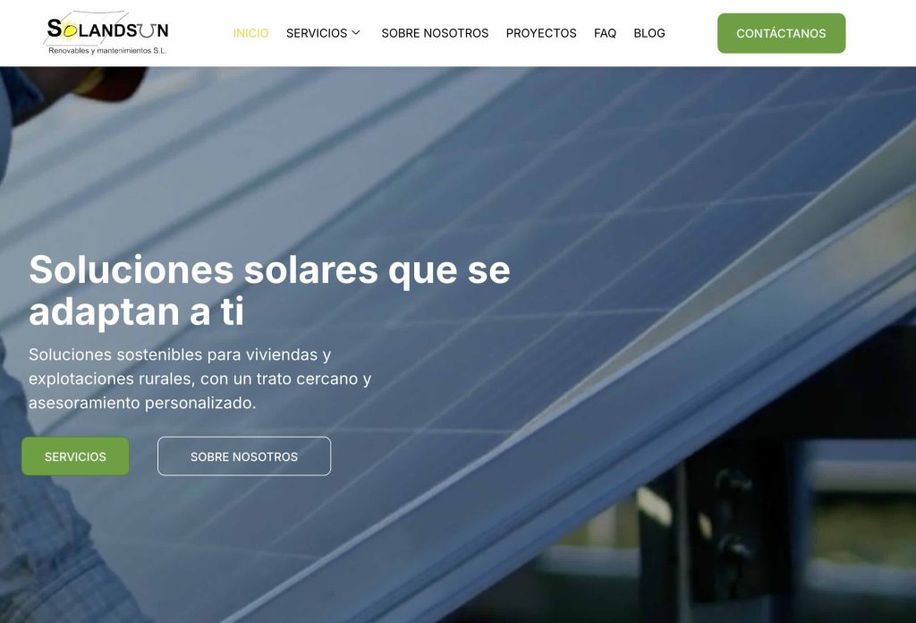Click the green CONTÁCTANOS button
This screenshot has width=916, height=623.
click(x=781, y=33)
